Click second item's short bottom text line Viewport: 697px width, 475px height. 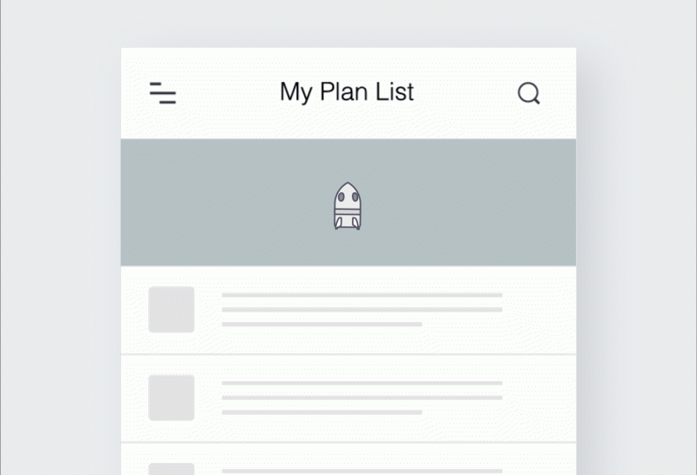click(321, 412)
